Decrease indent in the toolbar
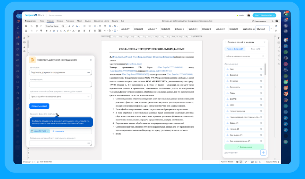 coord(100,26)
